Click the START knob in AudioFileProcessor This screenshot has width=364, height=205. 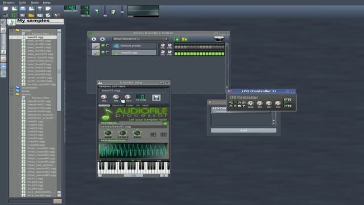[x=123, y=133]
